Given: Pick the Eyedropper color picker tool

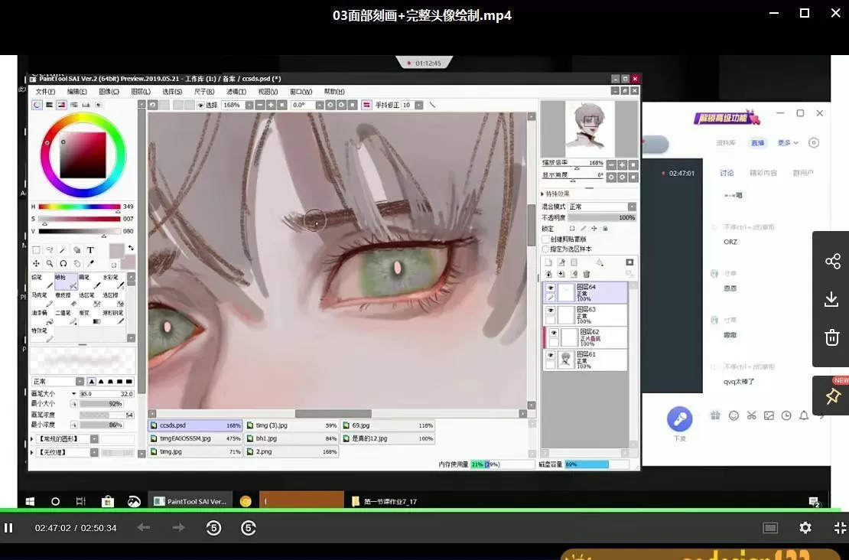Looking at the screenshot, I should pyautogui.click(x=90, y=263).
